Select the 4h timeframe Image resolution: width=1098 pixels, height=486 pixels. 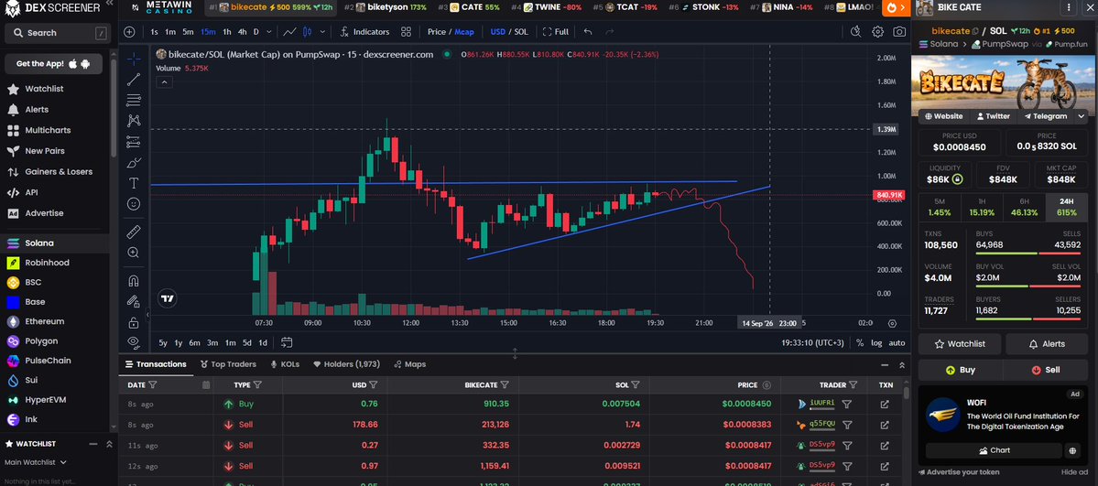(x=242, y=31)
